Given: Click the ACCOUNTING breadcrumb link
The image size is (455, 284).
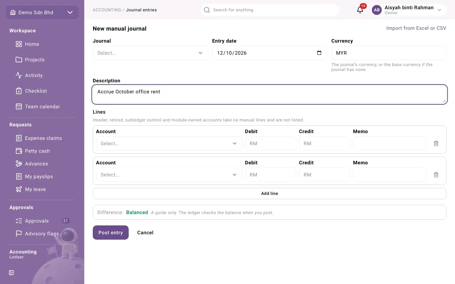Looking at the screenshot, I should pyautogui.click(x=107, y=10).
